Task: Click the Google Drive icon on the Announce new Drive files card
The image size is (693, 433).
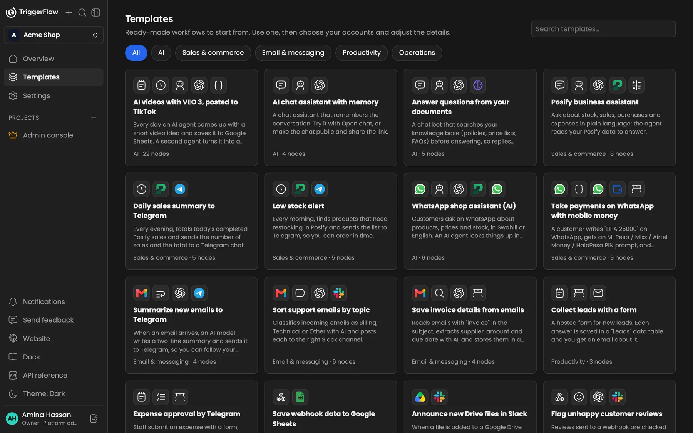Action: 420,397
